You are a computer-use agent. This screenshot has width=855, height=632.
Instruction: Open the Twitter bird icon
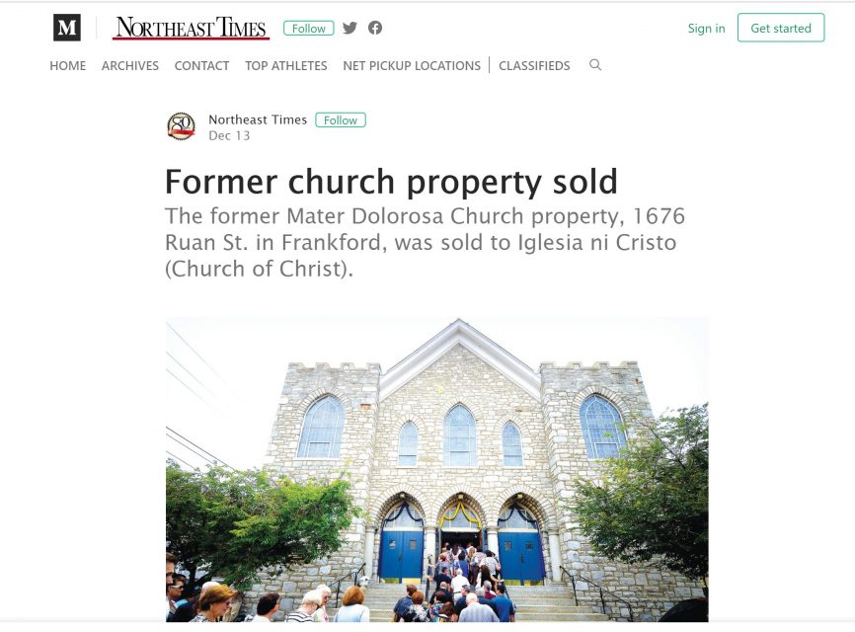coord(350,28)
